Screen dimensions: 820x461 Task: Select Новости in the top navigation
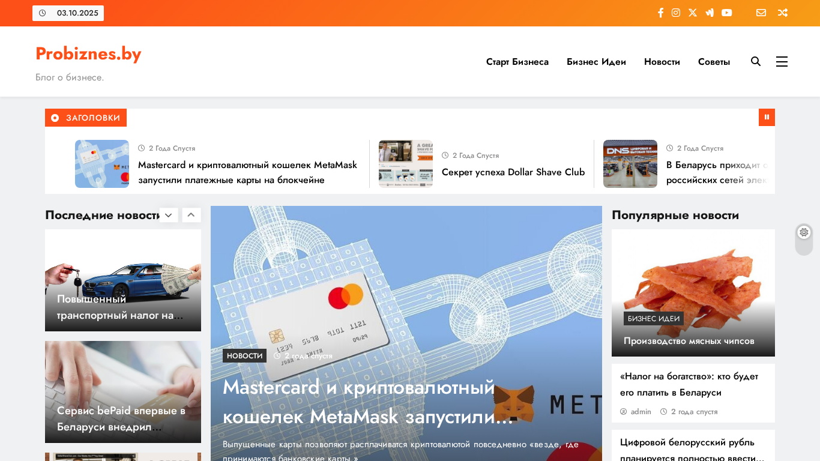click(662, 62)
